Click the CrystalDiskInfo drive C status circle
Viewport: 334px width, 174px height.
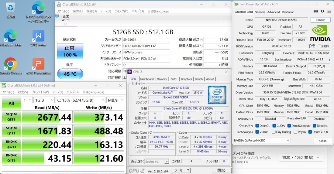57,16
